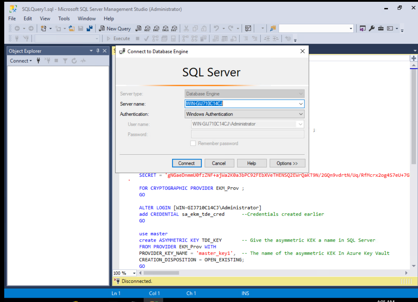Click the editor scroll right arrow
418x302 pixels.
coord(406,273)
